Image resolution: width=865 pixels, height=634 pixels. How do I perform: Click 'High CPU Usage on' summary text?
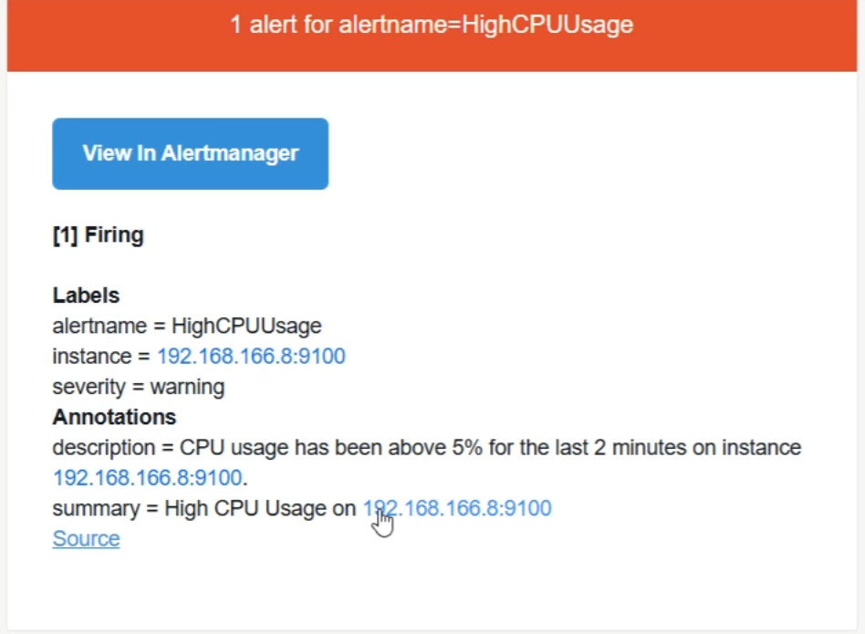[260, 508]
